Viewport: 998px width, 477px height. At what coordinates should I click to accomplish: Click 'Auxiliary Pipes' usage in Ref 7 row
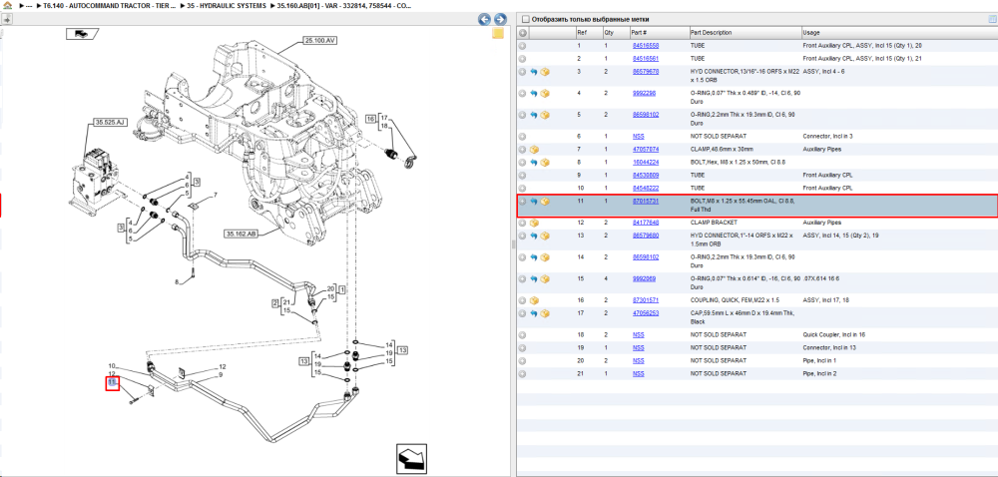click(822, 150)
